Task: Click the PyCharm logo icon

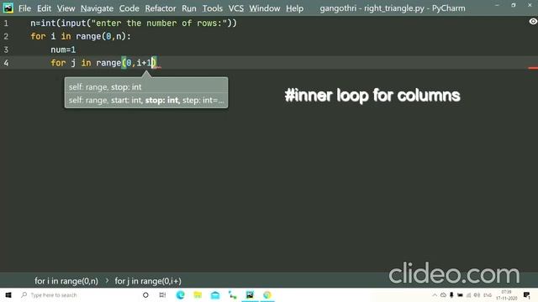Action: [x=8, y=8]
